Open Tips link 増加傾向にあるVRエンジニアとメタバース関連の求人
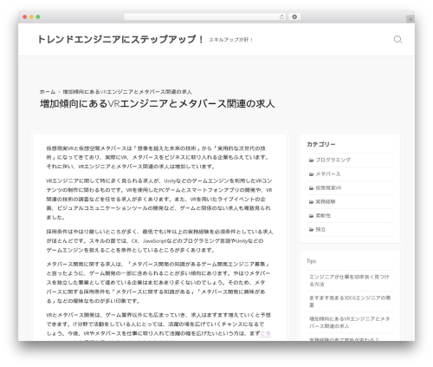This screenshot has height=367, width=433. [x=349, y=323]
